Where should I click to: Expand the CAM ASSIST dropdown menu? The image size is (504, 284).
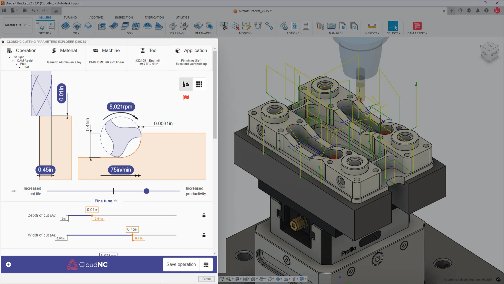pos(417,33)
